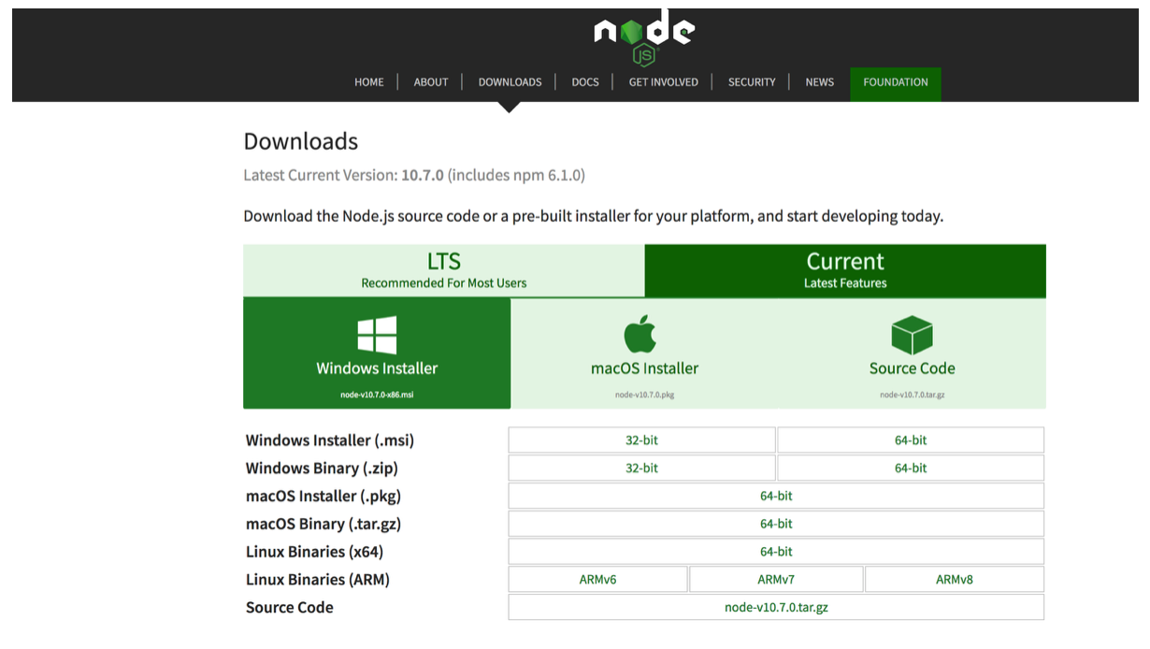The height and width of the screenshot is (649, 1150).
Task: Download node-v10.7.0.tar.gz in Source Code row
Action: [x=776, y=608]
